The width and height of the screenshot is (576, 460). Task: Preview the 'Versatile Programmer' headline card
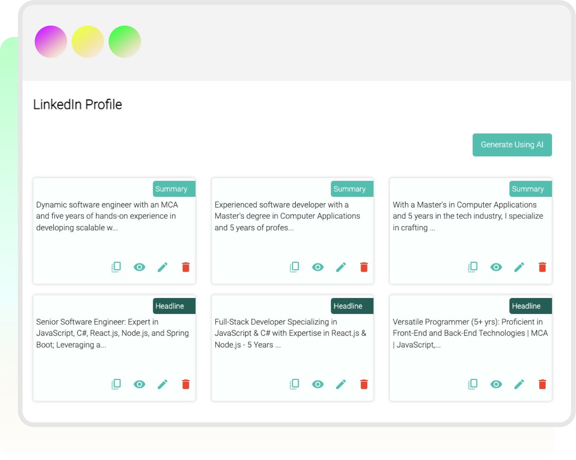point(496,384)
